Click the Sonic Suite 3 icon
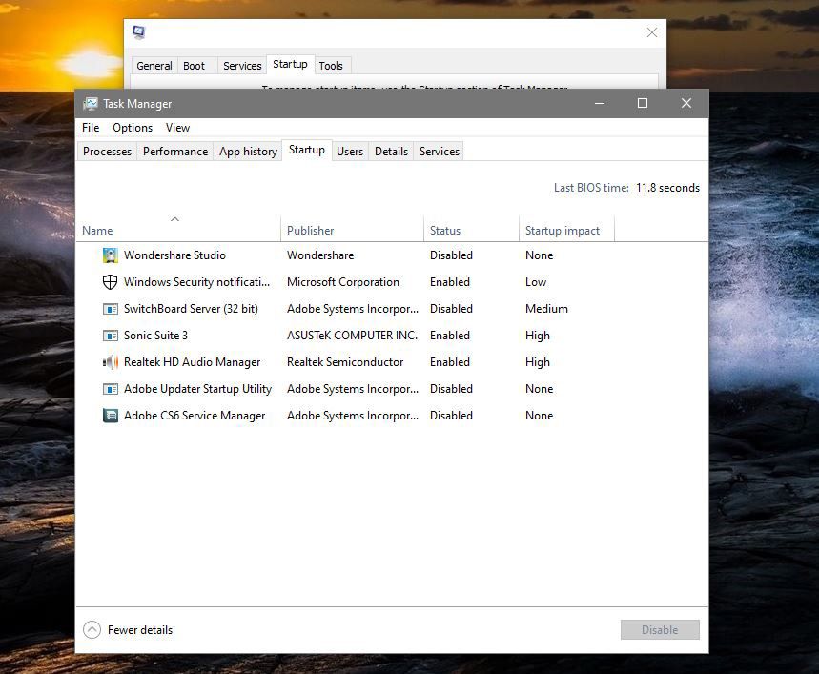Screen dimensions: 819x674 click(x=111, y=335)
